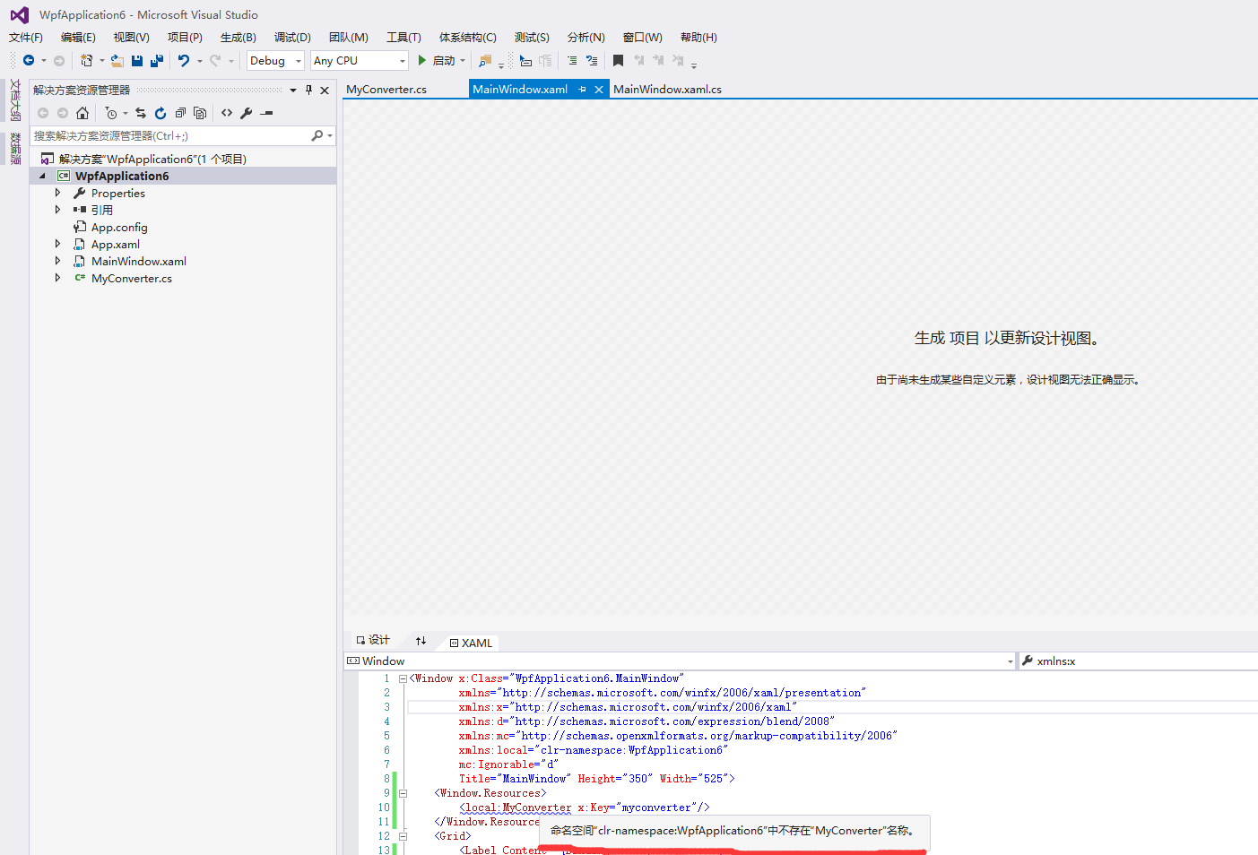Collapse the Grid element at line 12

(x=403, y=836)
